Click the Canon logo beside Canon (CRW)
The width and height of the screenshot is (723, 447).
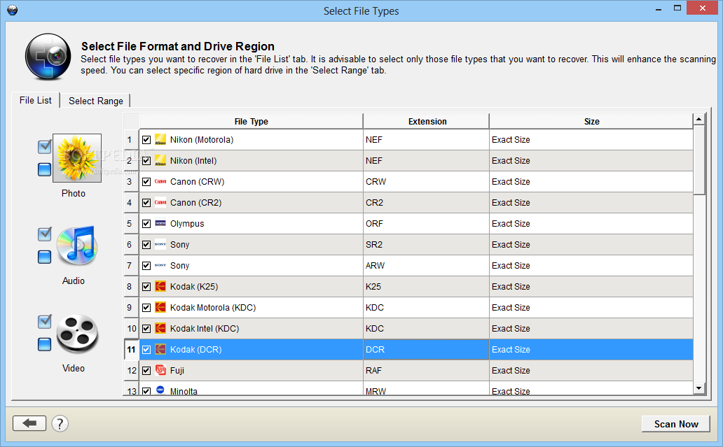pyautogui.click(x=160, y=181)
